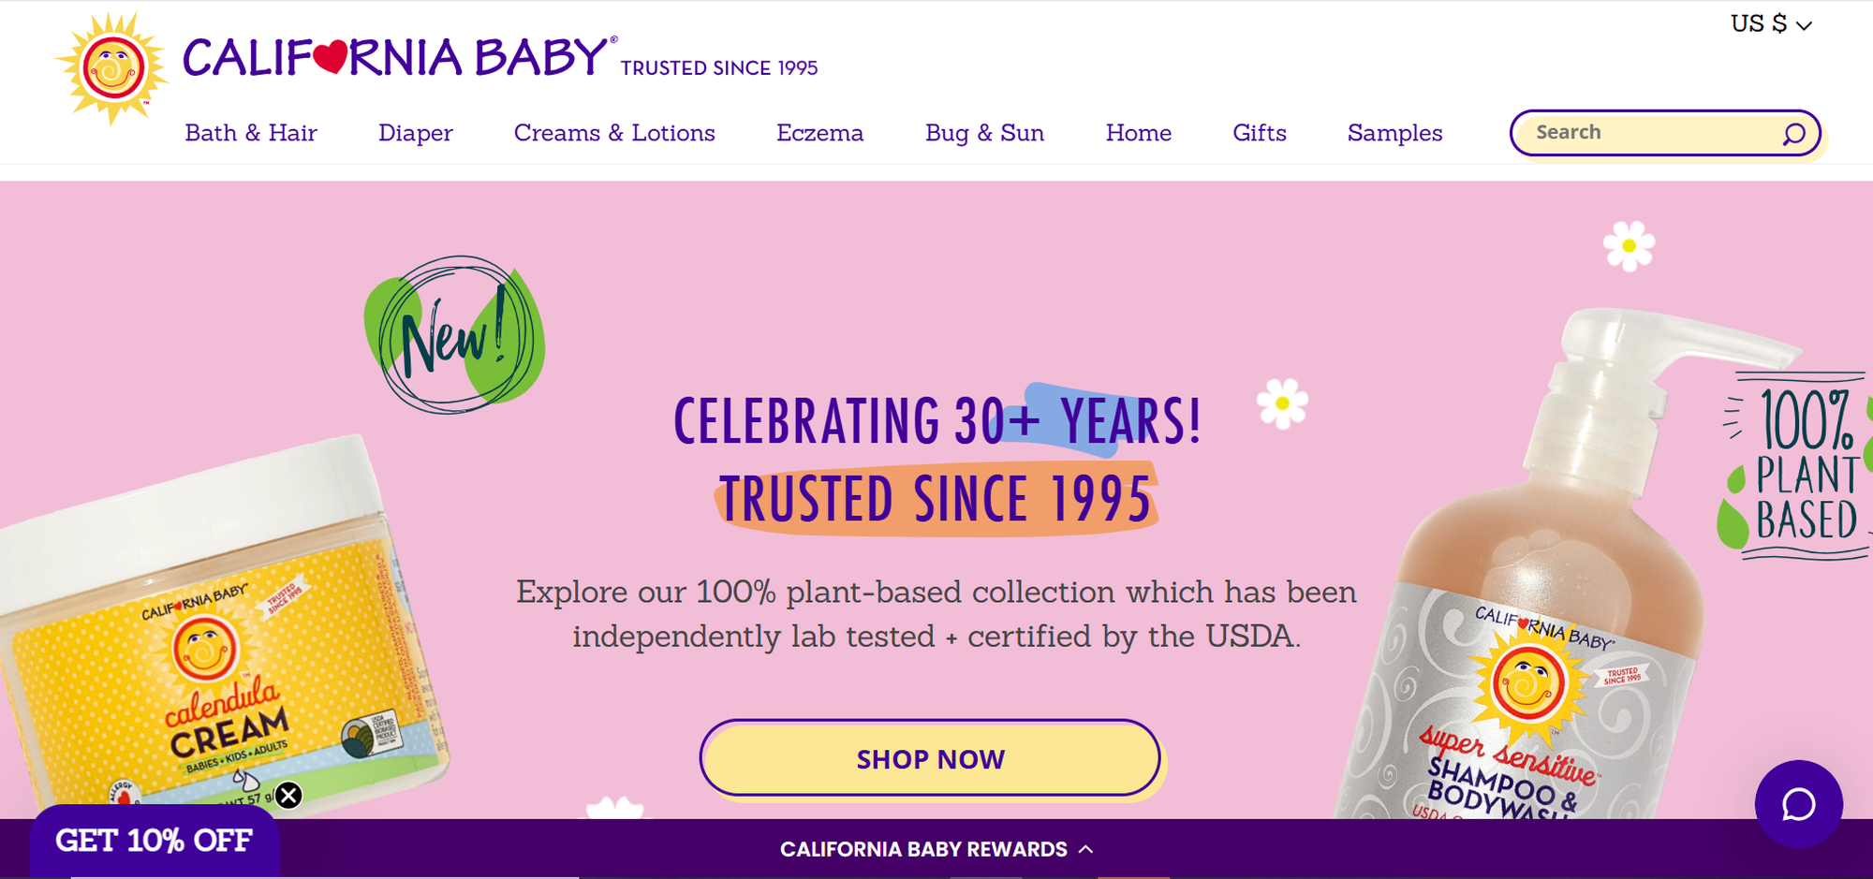The height and width of the screenshot is (879, 1873).
Task: Expand the CALIFORNIA BABY REWARDS bar
Action: (x=922, y=849)
